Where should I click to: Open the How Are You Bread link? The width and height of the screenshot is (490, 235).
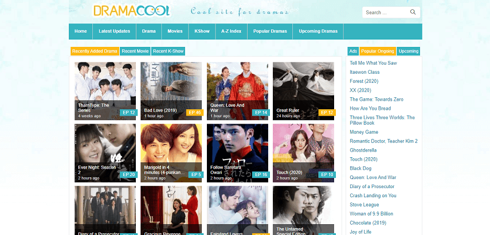coord(370,109)
